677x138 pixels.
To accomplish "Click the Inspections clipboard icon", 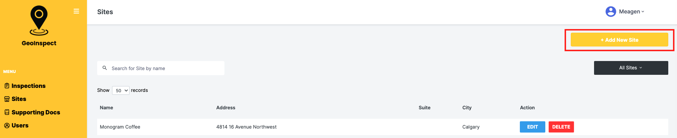I will [7, 86].
